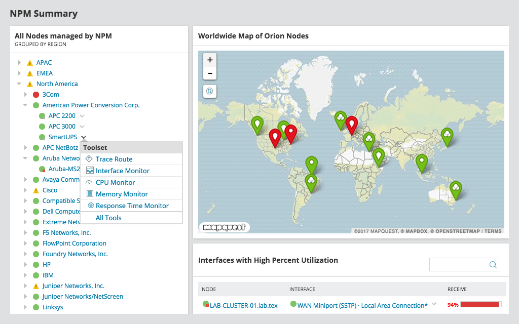Launch CPU Monitor via its cloud icon
Viewport: 519px width, 324px height.
click(90, 182)
